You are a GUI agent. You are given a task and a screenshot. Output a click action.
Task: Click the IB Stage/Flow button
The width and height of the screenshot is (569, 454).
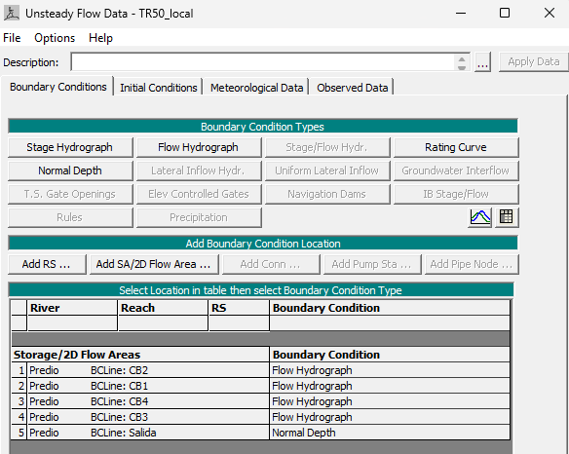(456, 194)
